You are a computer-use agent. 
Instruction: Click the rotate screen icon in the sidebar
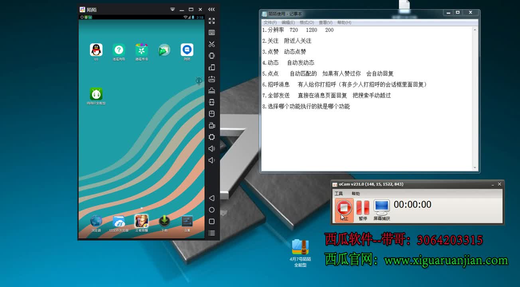212,102
